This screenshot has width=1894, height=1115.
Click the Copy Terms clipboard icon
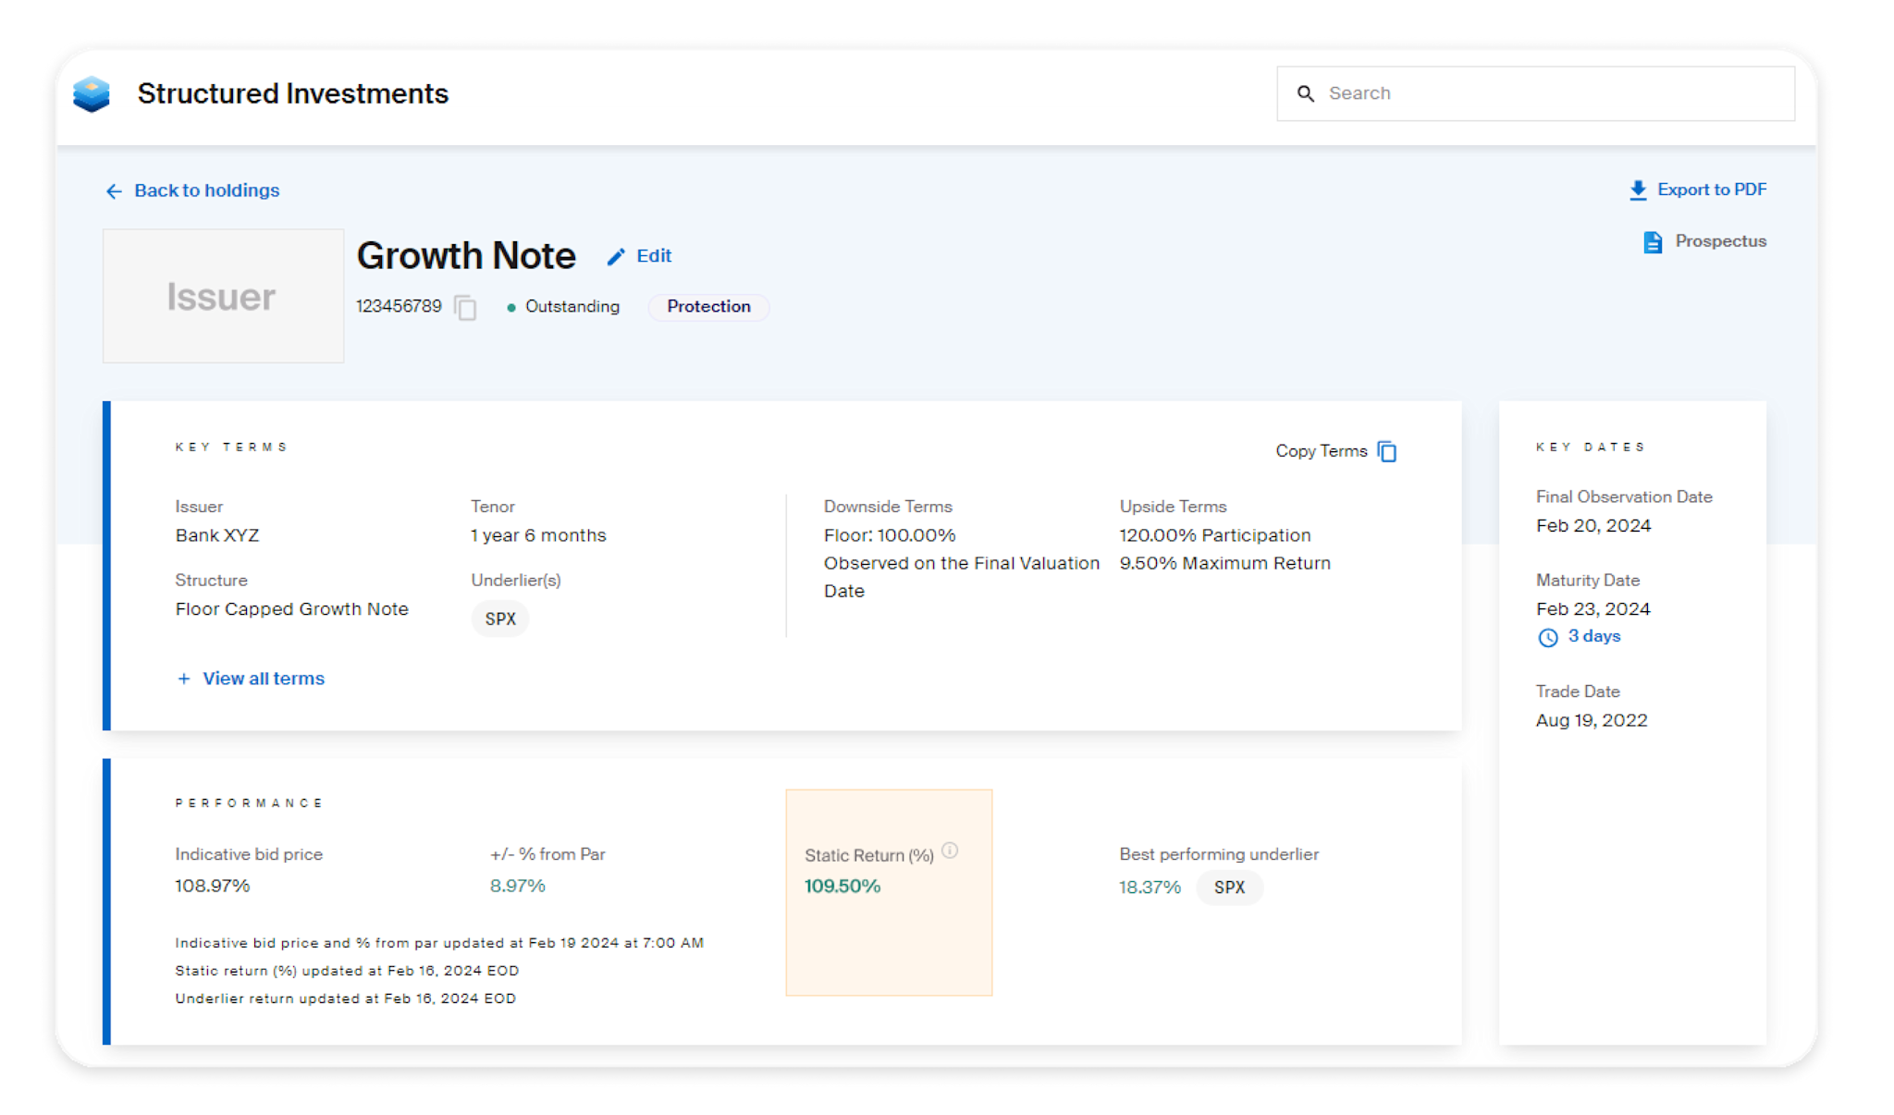pos(1386,451)
